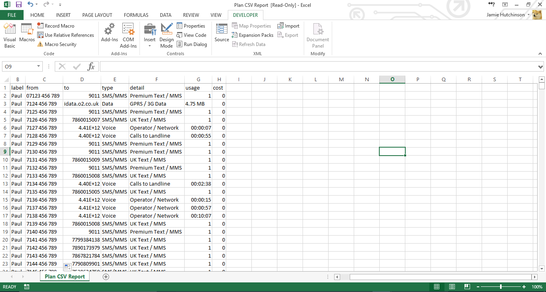Click the Name Box showing O9

[x=19, y=66]
